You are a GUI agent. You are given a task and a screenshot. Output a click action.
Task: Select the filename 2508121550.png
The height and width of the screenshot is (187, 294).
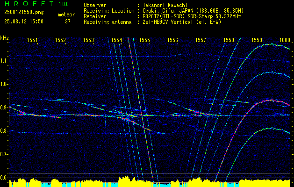(24, 12)
